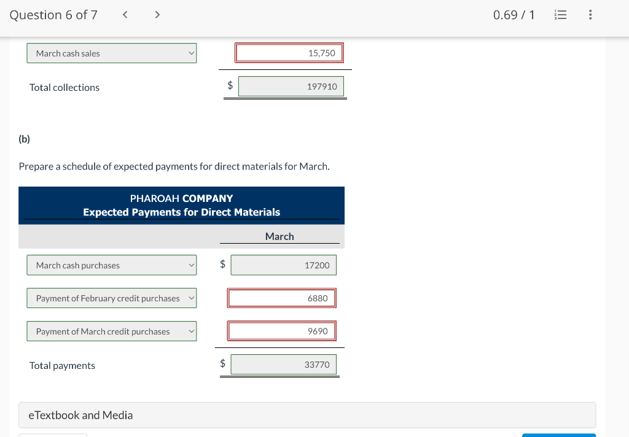The image size is (629, 437).
Task: Click the Expected Payments for Direct Materials title
Action: pyautogui.click(x=181, y=212)
